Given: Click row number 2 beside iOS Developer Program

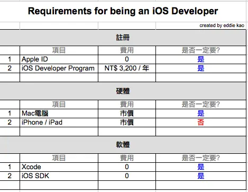Looking at the screenshot, I should click(10, 68).
